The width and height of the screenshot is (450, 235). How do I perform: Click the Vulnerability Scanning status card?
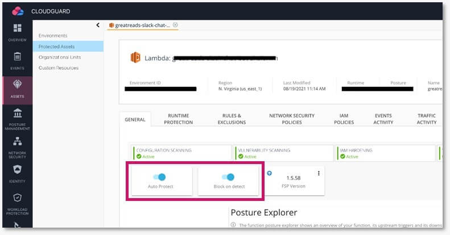(x=284, y=153)
